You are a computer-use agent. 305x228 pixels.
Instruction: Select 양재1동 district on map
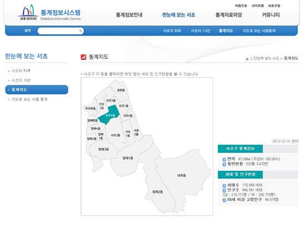[x=128, y=158]
